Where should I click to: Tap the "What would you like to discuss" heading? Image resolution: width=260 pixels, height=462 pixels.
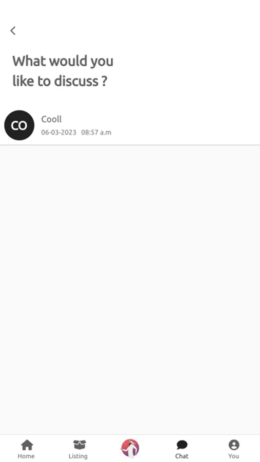pyautogui.click(x=63, y=71)
